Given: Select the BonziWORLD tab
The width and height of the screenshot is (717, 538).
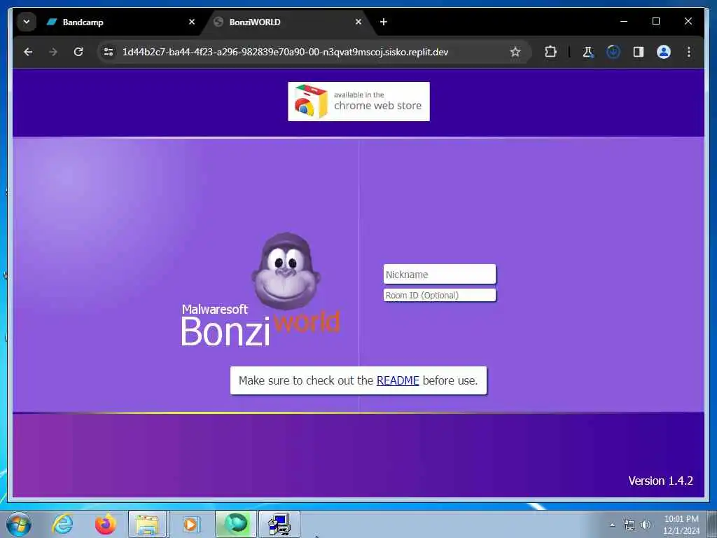Looking at the screenshot, I should click(288, 22).
